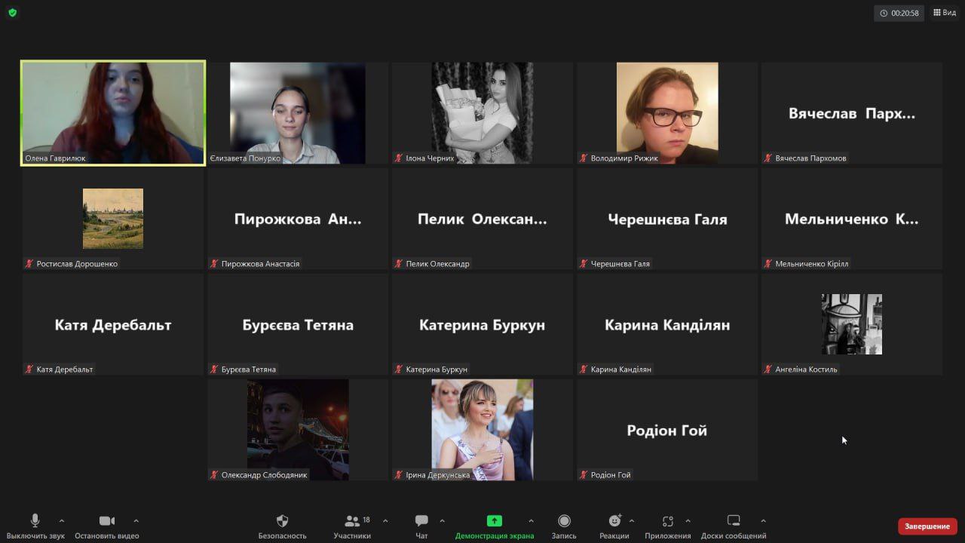Expand share screen options arrow

point(531,520)
